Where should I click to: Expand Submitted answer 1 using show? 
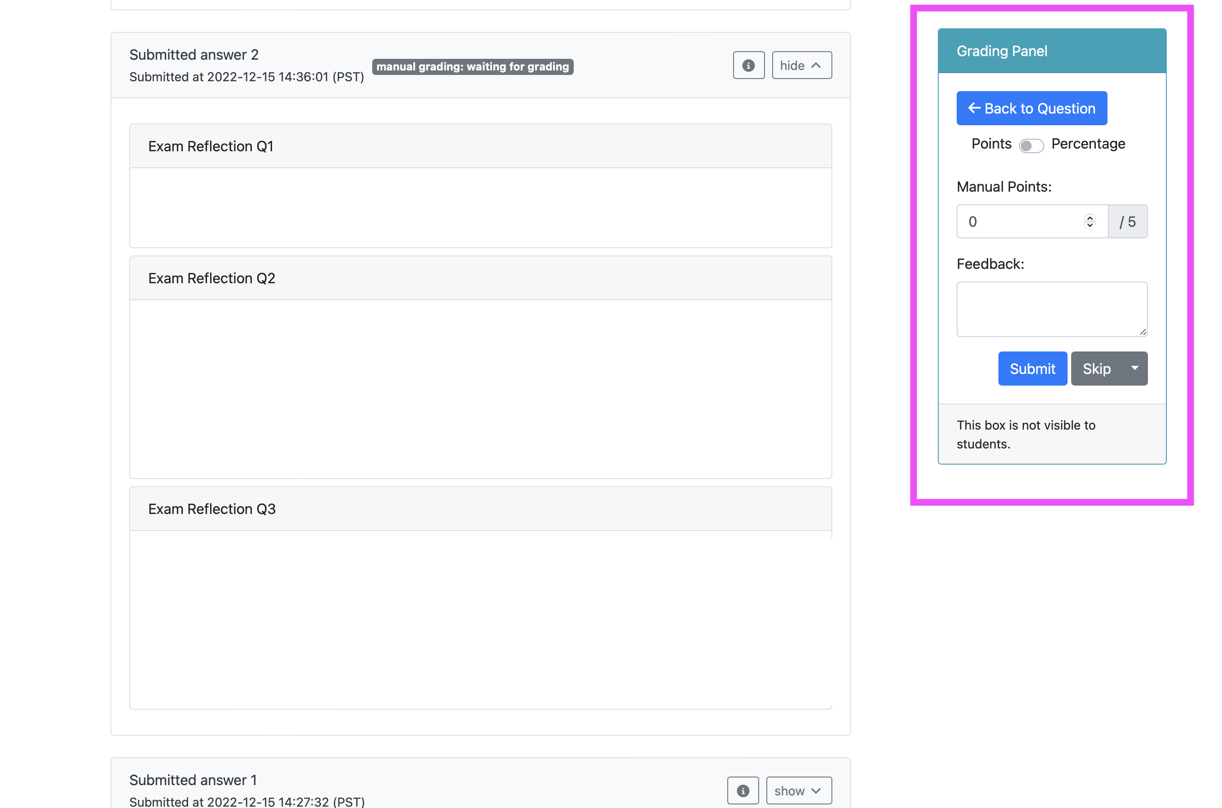tap(798, 790)
